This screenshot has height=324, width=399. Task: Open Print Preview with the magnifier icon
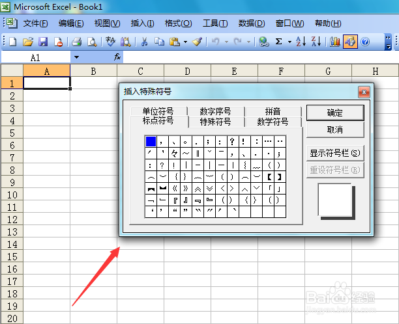[92, 42]
